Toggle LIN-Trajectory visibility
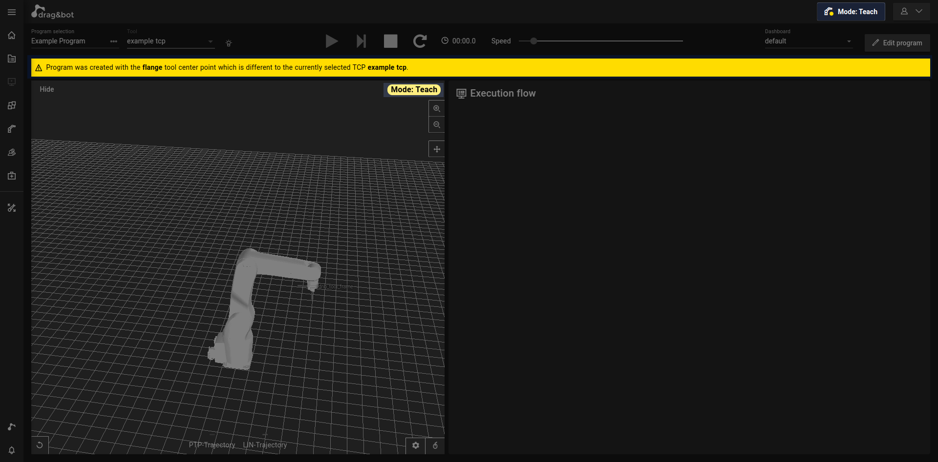This screenshot has height=462, width=938. point(265,445)
